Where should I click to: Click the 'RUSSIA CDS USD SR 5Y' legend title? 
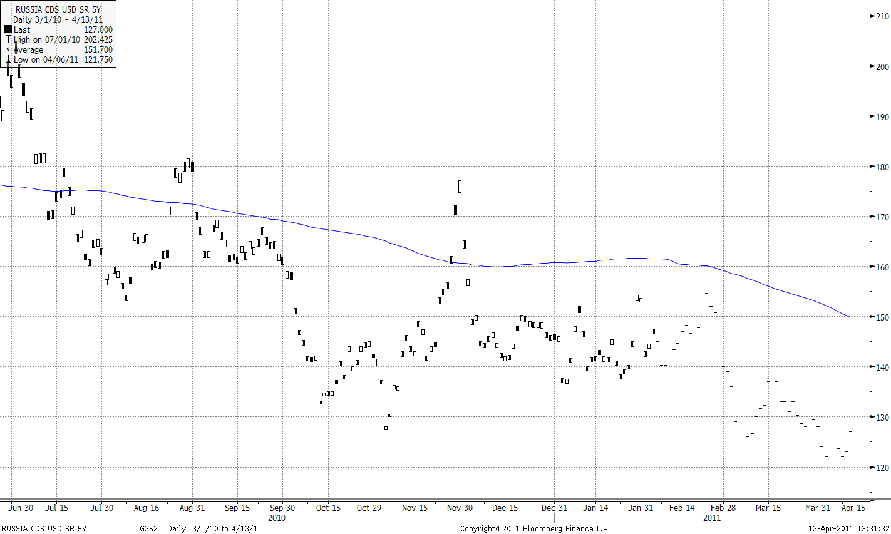click(x=58, y=9)
